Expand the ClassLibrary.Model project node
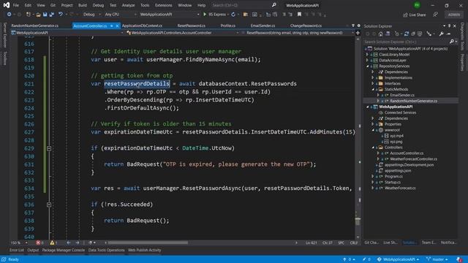468x263 pixels. (x=367, y=54)
